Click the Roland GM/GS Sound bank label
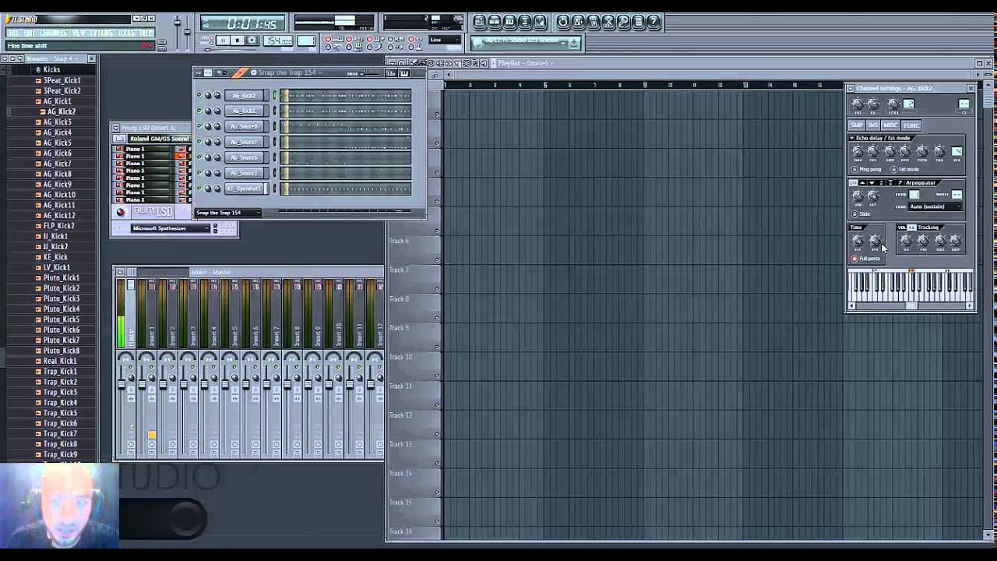 click(159, 139)
